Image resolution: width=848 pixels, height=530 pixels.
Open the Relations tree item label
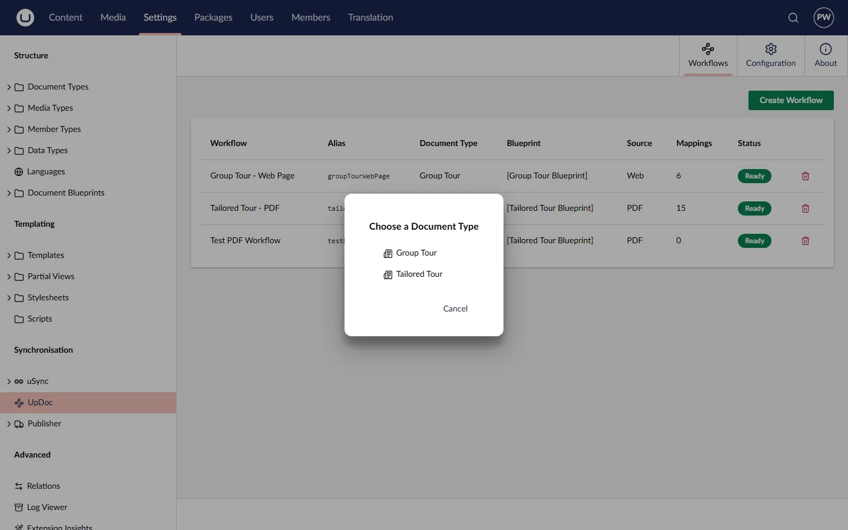point(44,486)
